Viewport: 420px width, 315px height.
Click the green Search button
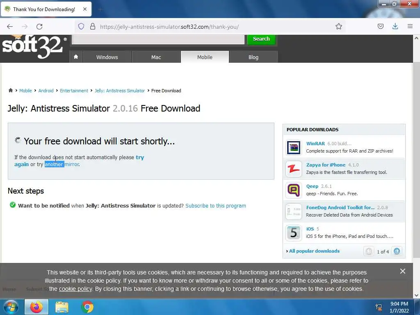pos(261,39)
